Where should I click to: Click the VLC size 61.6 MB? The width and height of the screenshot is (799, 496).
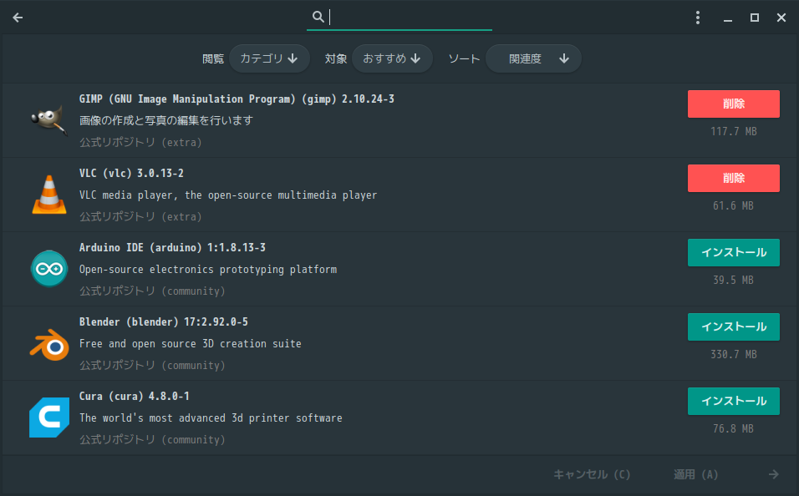pyautogui.click(x=733, y=205)
